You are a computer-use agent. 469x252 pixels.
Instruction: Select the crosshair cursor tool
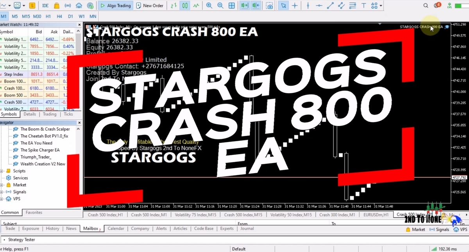pyautogui.click(x=294, y=5)
